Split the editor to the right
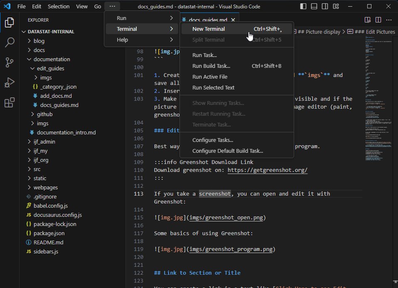 coord(378,20)
